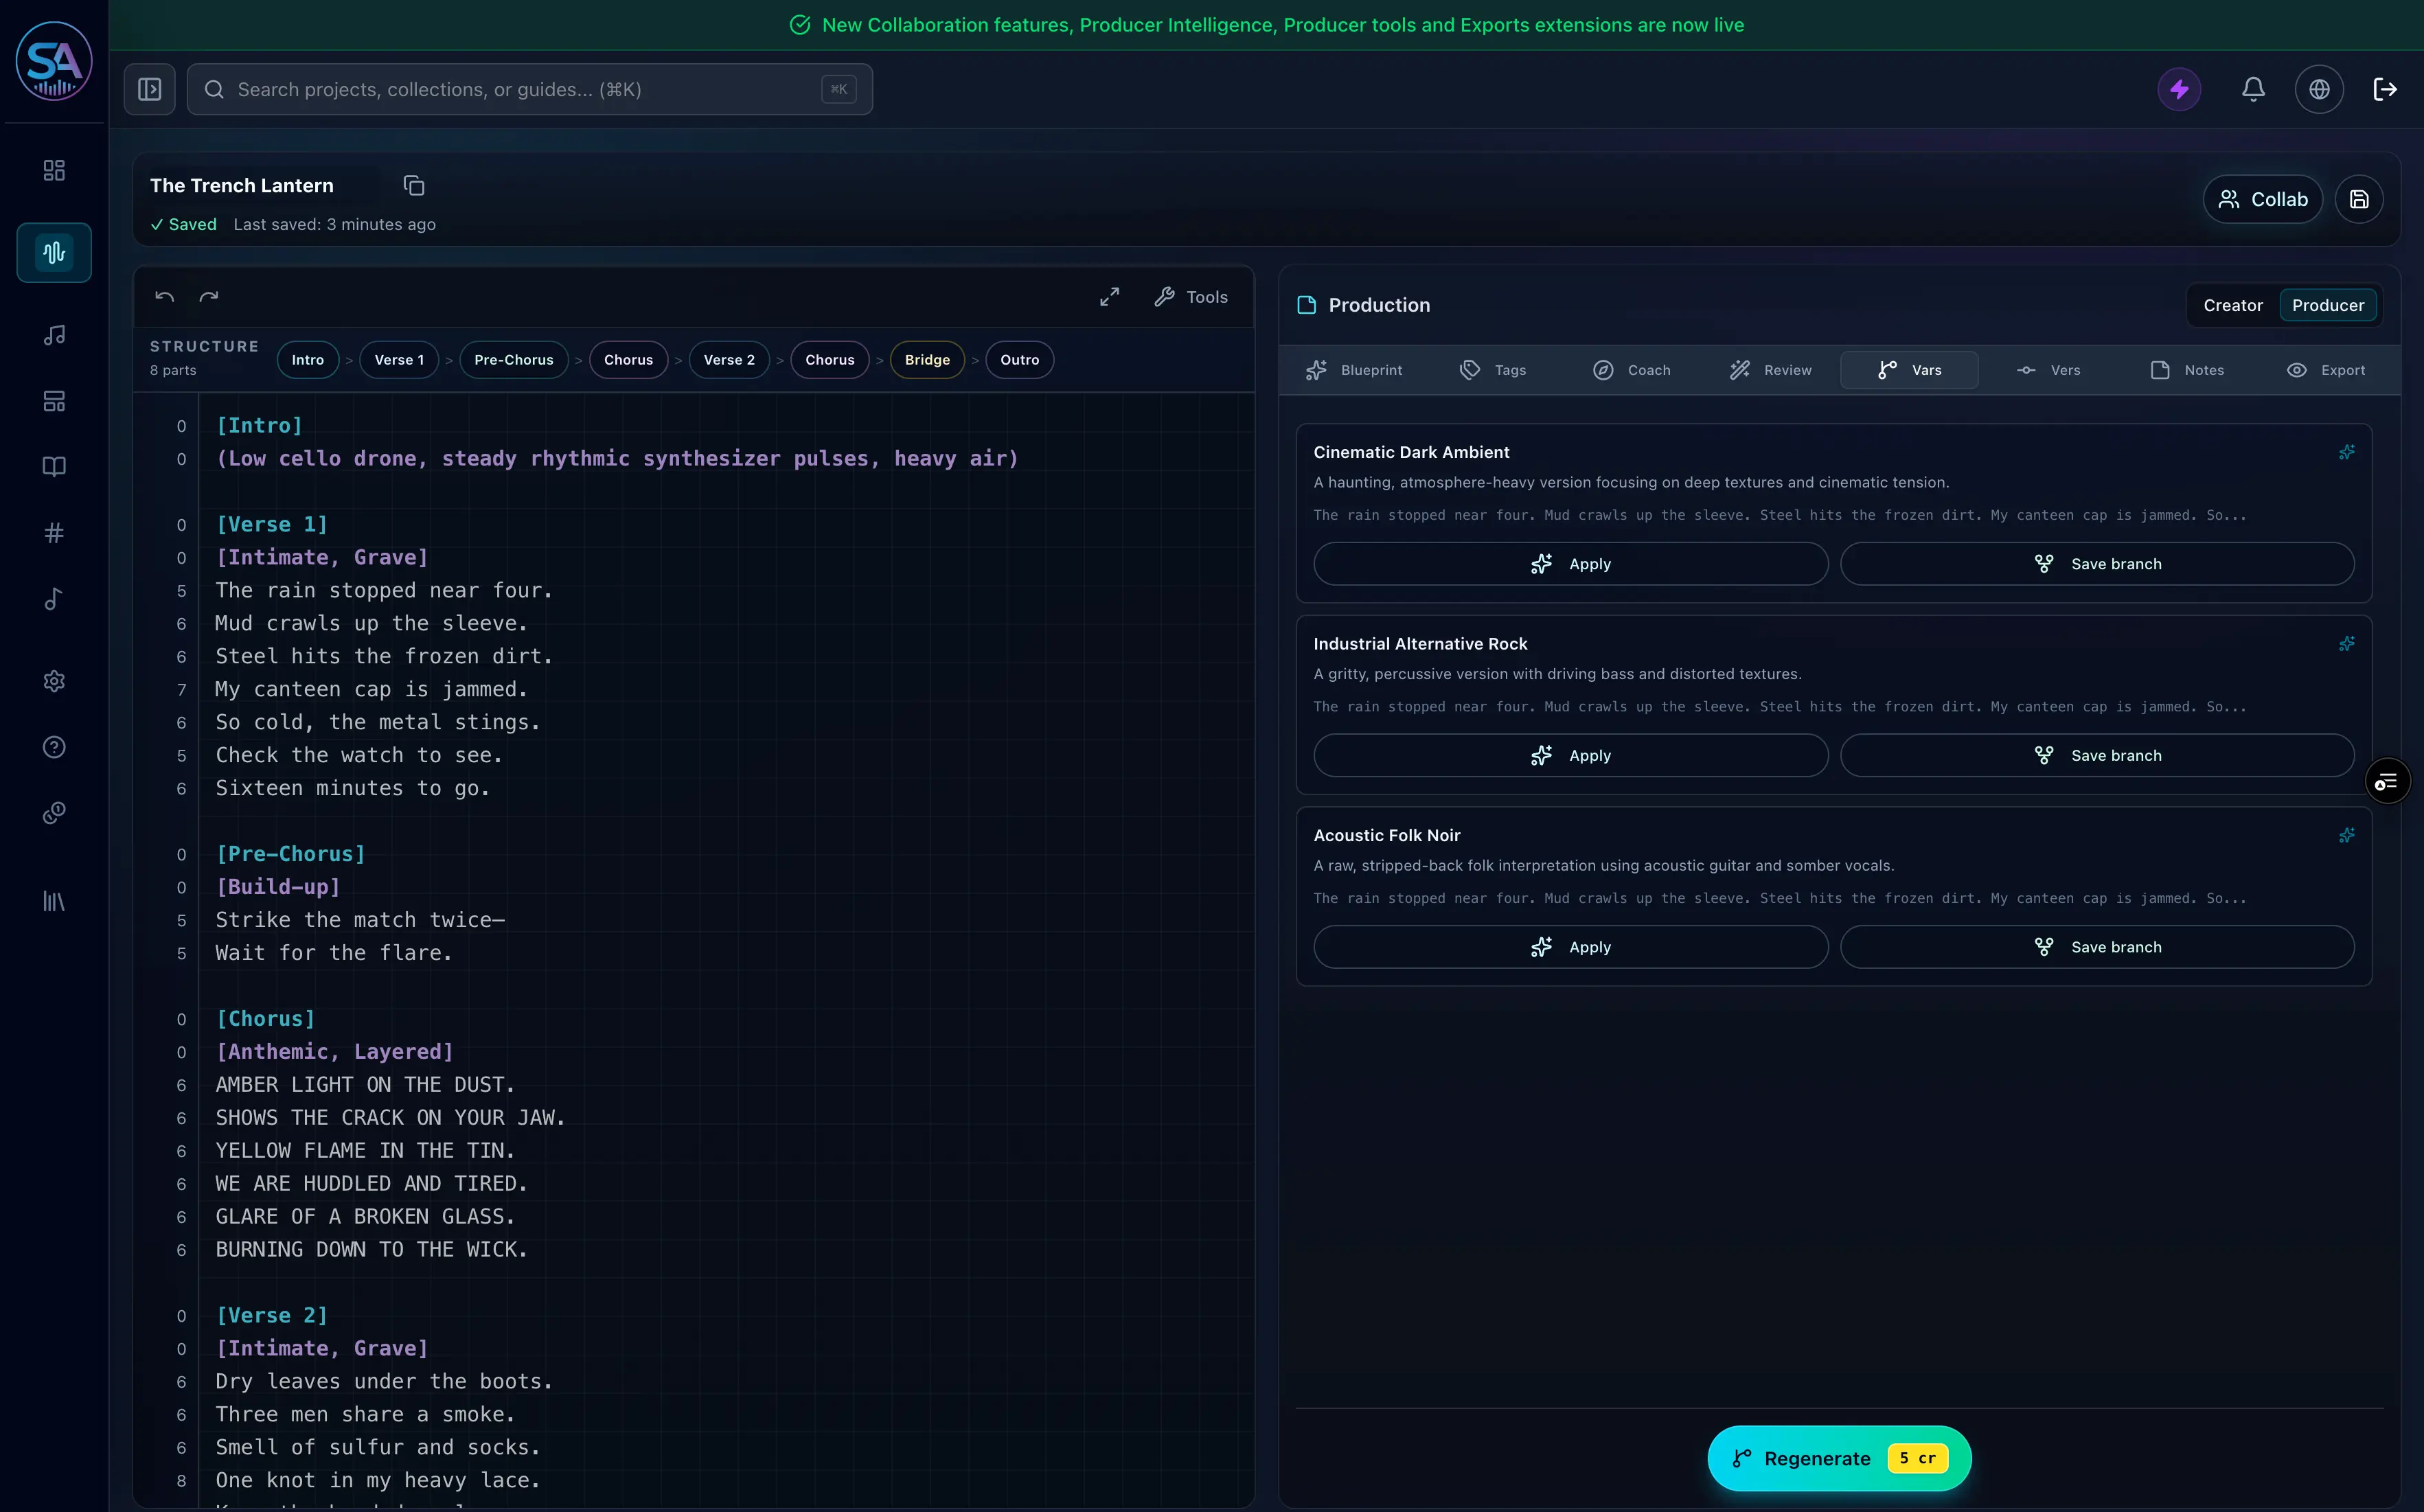2424x1512 pixels.
Task: Click the redo arrow icon
Action: click(x=209, y=297)
